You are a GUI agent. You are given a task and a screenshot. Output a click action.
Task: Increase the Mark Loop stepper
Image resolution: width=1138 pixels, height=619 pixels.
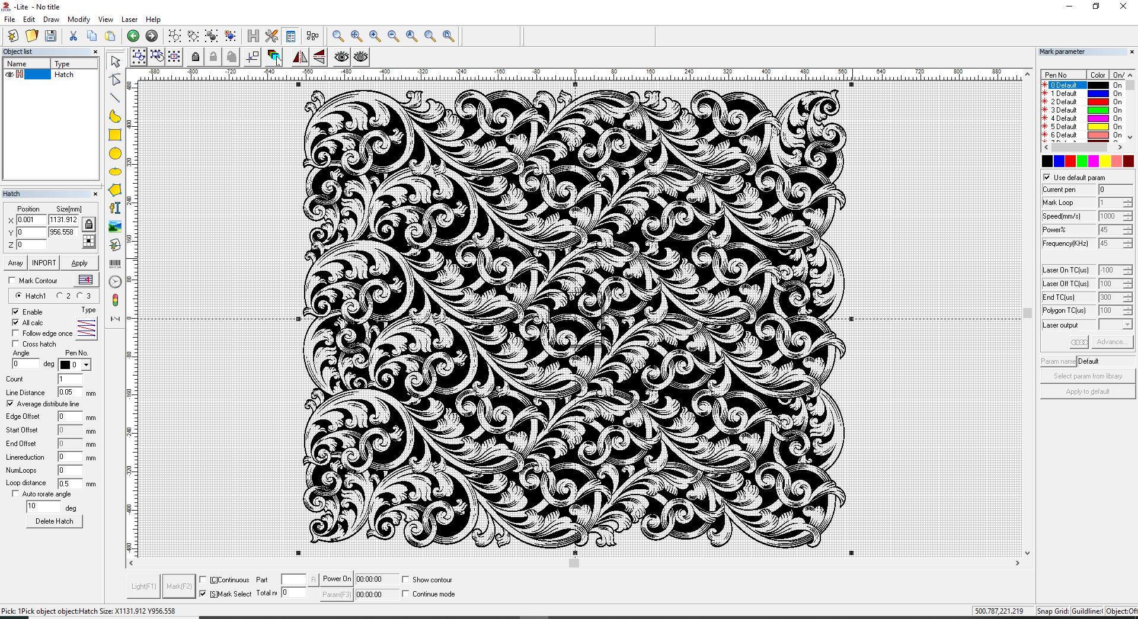1127,200
